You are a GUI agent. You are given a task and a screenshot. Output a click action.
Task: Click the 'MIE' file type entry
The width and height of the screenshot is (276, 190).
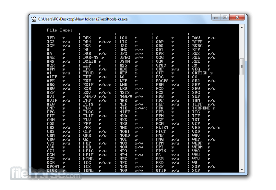point(123,108)
